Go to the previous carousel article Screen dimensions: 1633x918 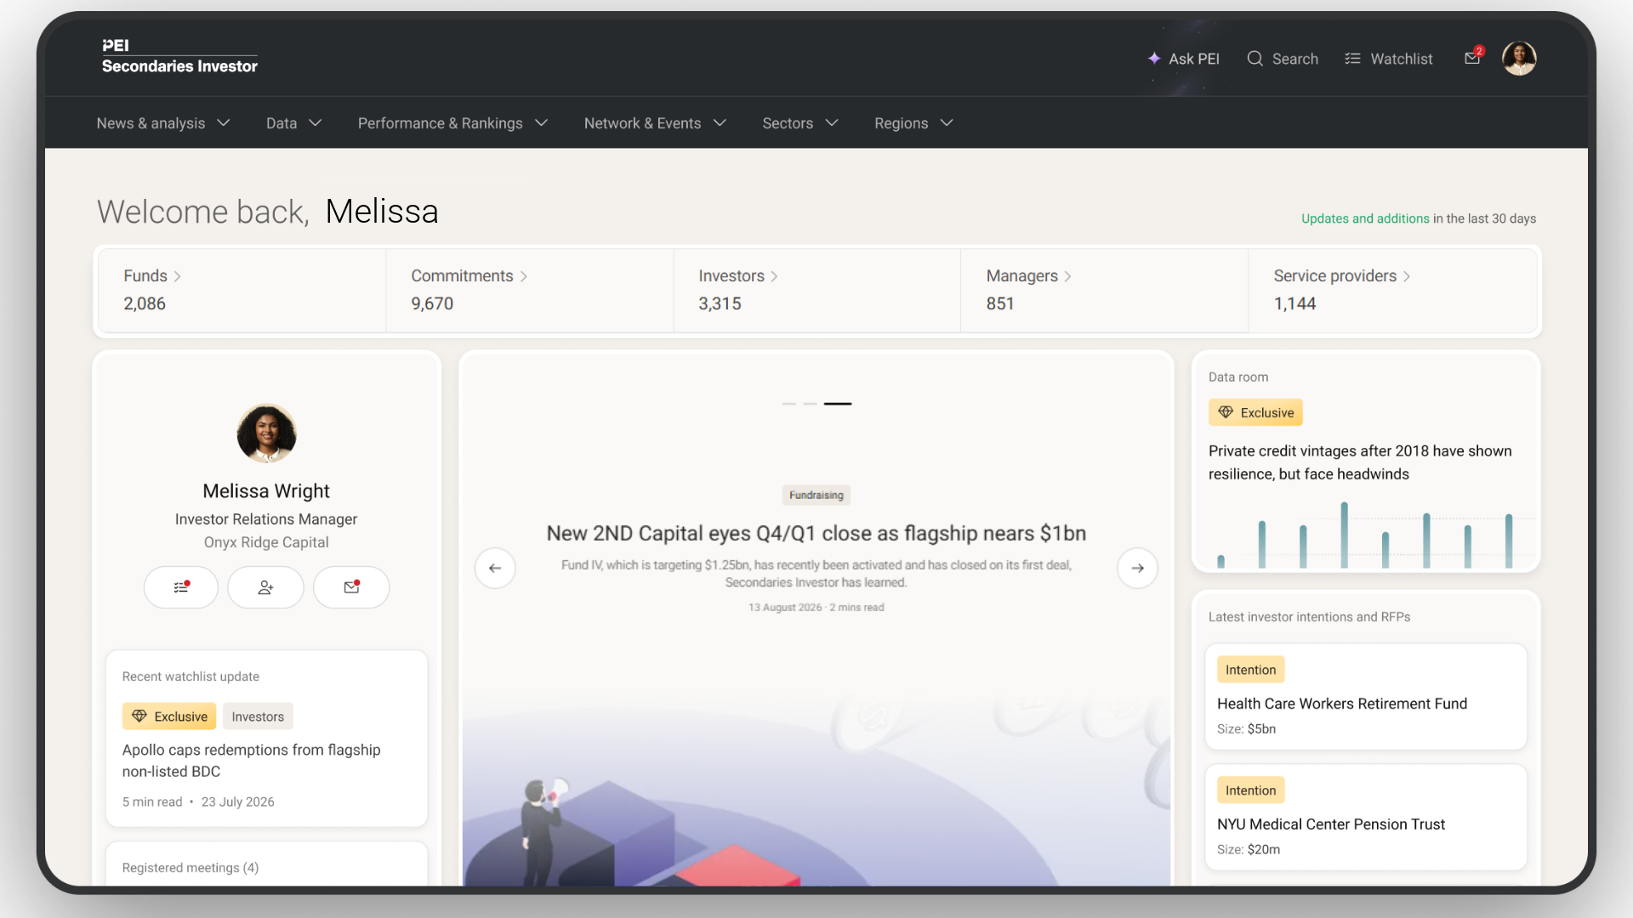495,569
